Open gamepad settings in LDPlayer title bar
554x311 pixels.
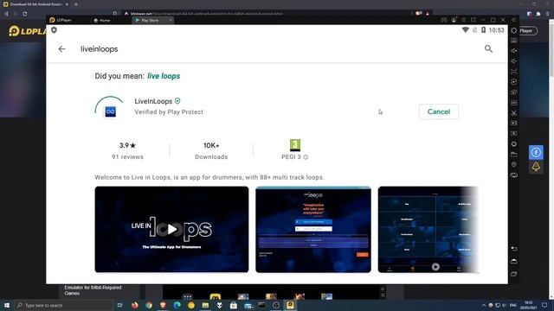pyautogui.click(x=444, y=20)
